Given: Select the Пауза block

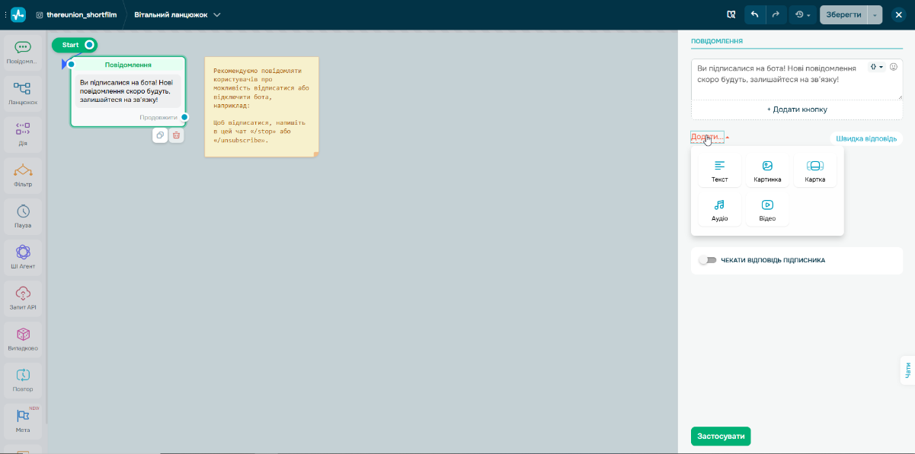Looking at the screenshot, I should (x=23, y=216).
